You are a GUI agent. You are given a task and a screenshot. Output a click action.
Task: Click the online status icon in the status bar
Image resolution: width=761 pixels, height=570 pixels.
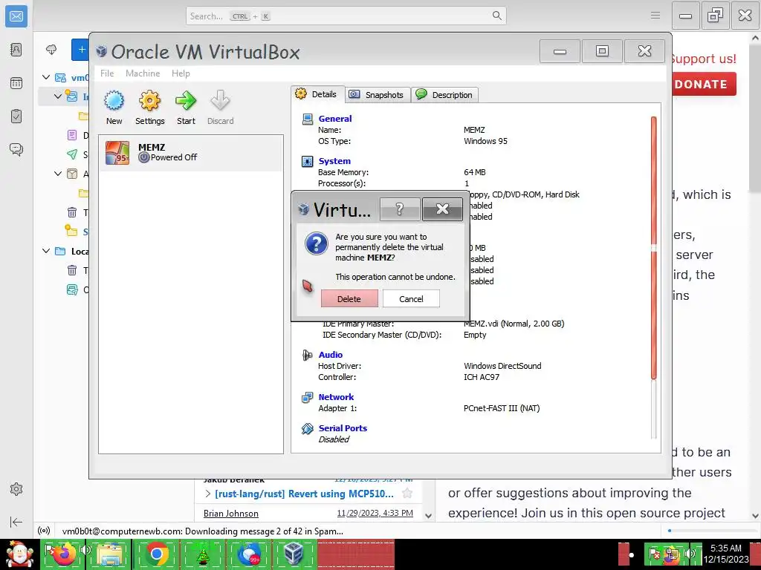44,531
